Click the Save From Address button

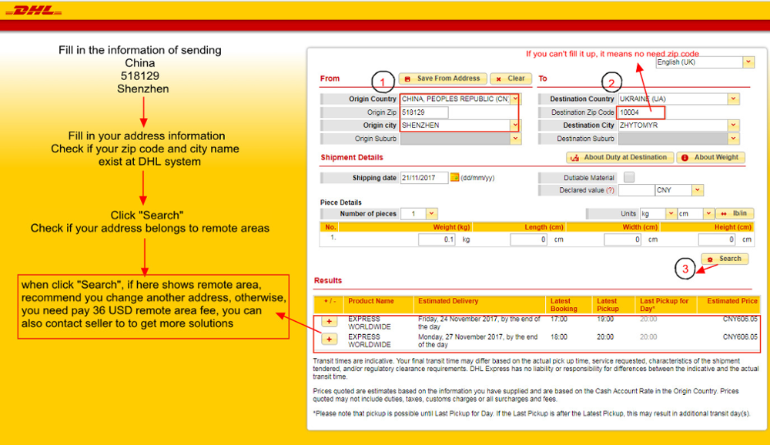pos(443,79)
